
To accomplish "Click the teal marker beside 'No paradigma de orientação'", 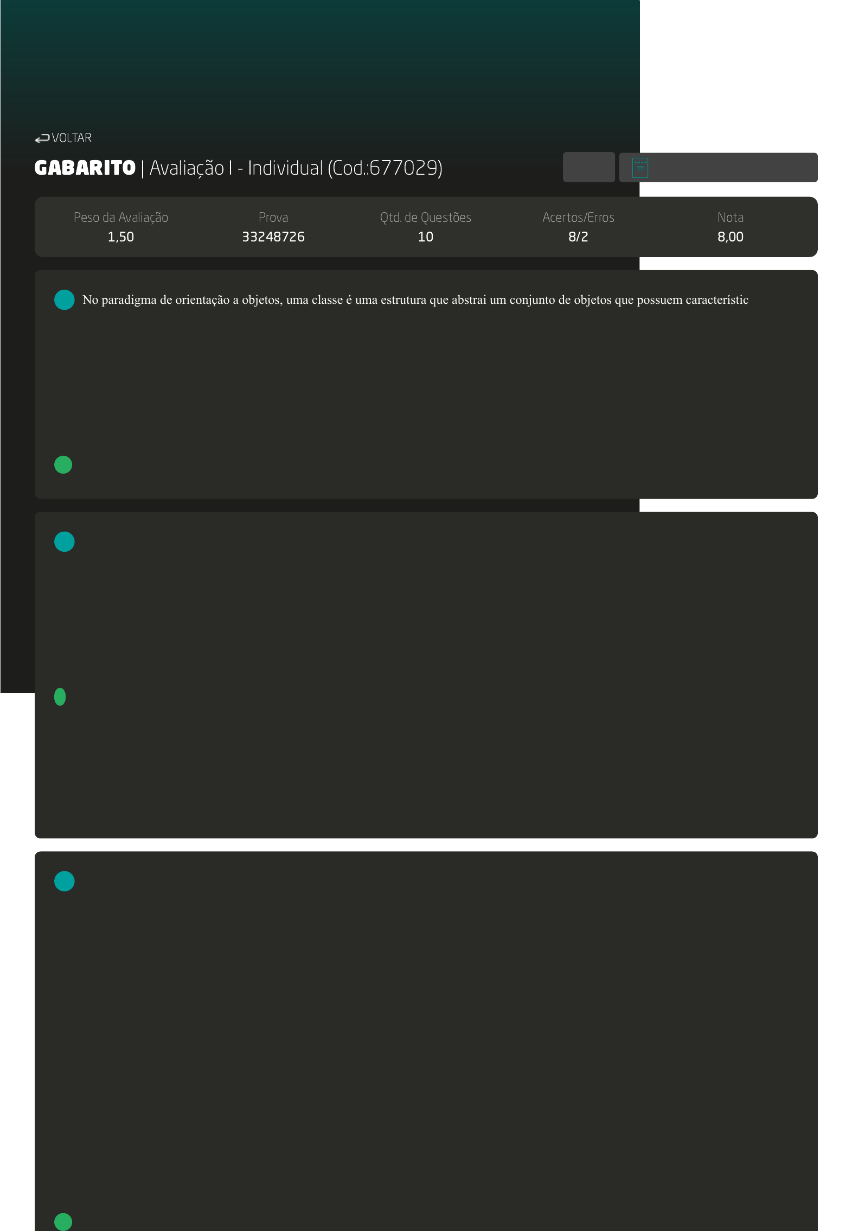I will pos(65,300).
